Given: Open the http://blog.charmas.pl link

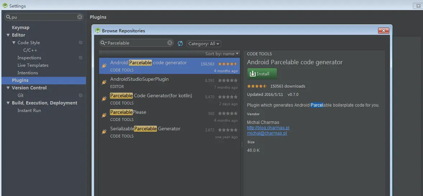Looking at the screenshot, I should (x=268, y=128).
